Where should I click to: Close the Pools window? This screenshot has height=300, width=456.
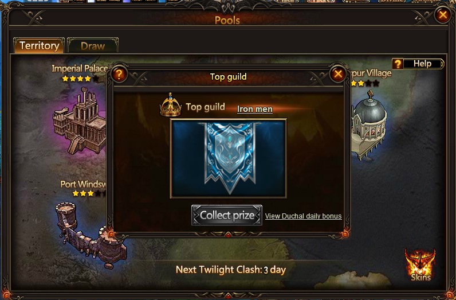(443, 14)
